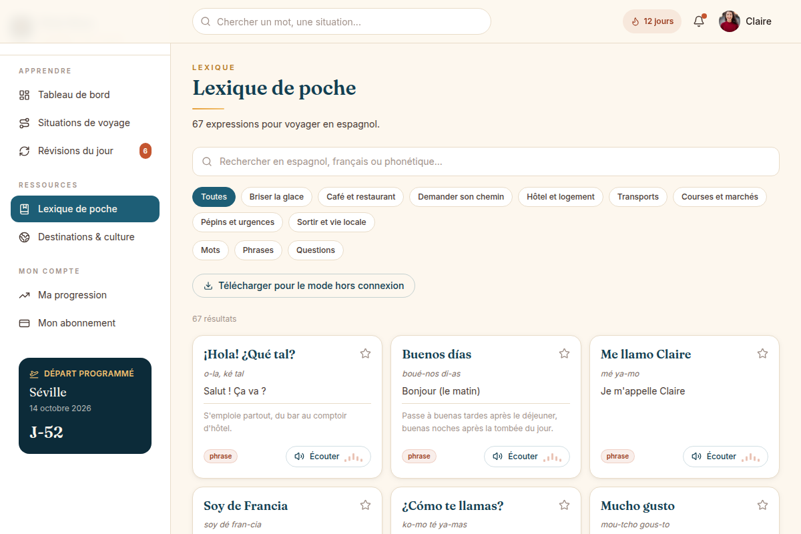
Task: Click the phrase tag on "Me llamo Claire"
Action: click(617, 457)
